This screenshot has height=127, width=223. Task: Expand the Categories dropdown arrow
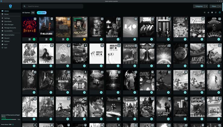coord(206,6)
